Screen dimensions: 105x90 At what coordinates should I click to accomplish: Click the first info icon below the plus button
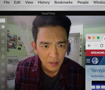(3, 34)
